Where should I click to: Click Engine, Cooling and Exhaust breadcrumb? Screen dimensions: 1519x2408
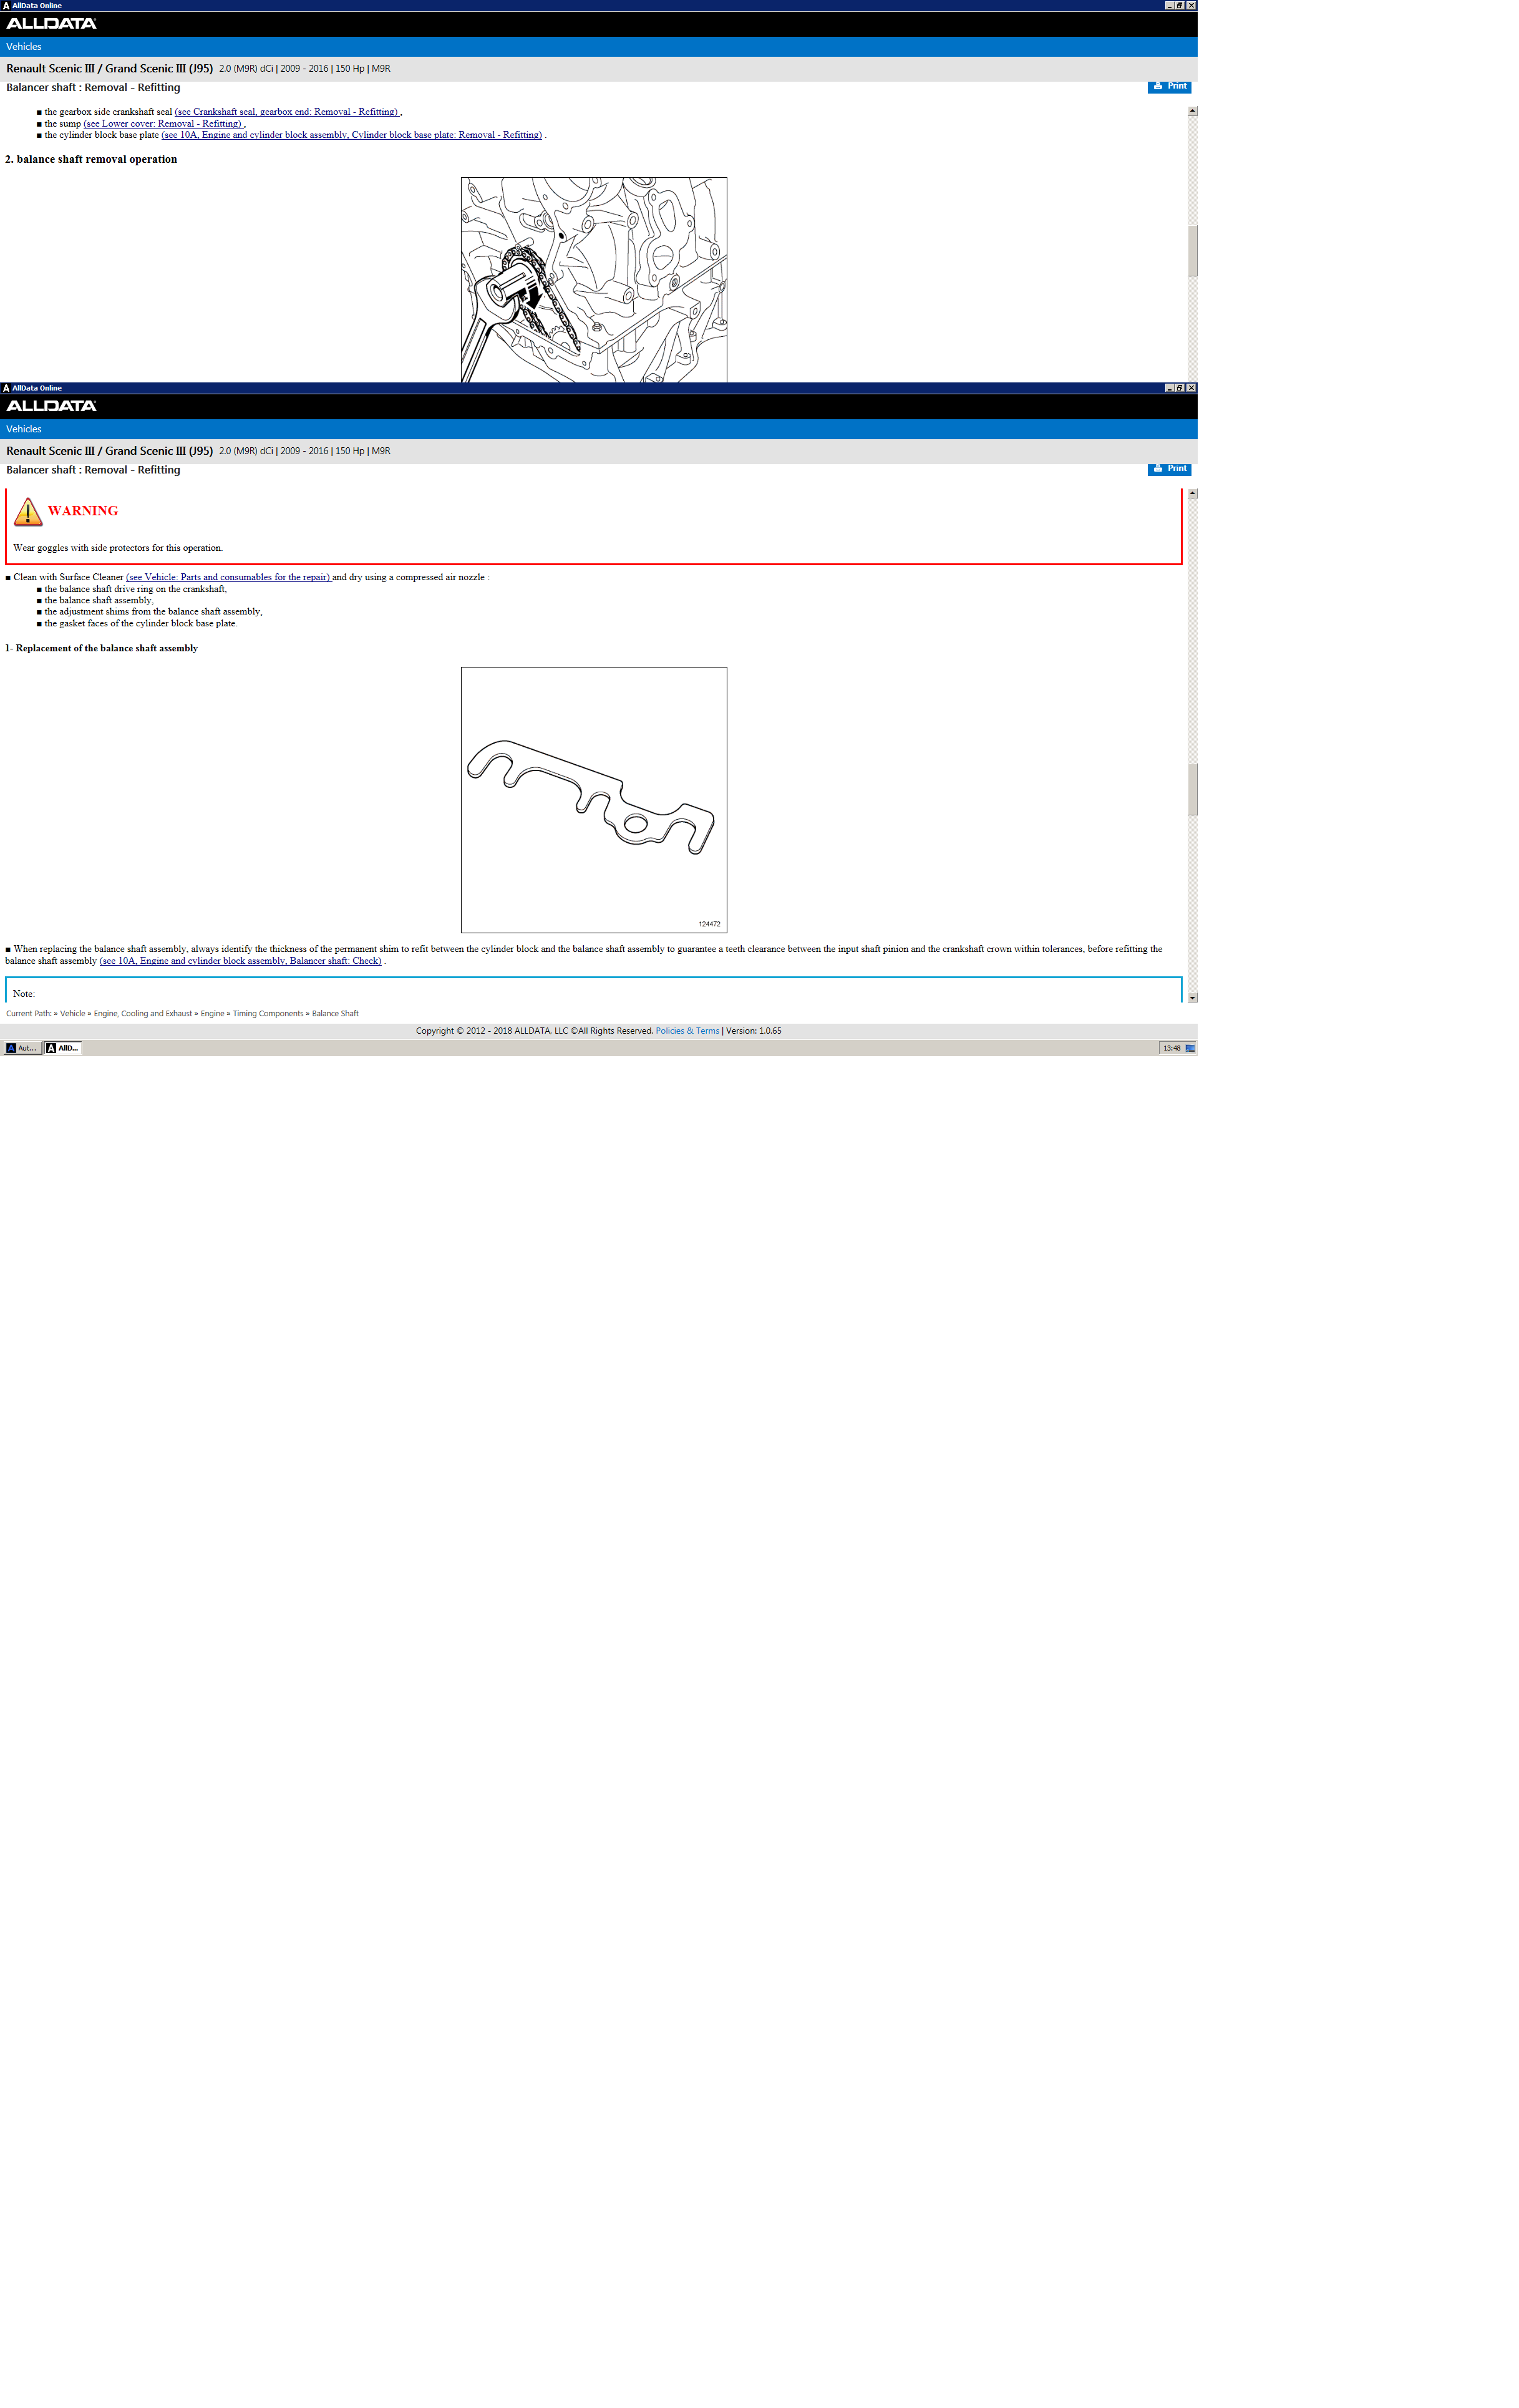tap(143, 1014)
